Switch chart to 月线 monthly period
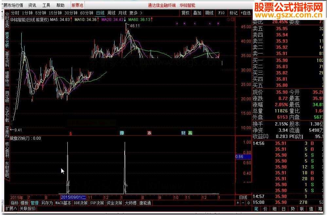Viewport: 327px width, 215px height. (122, 13)
